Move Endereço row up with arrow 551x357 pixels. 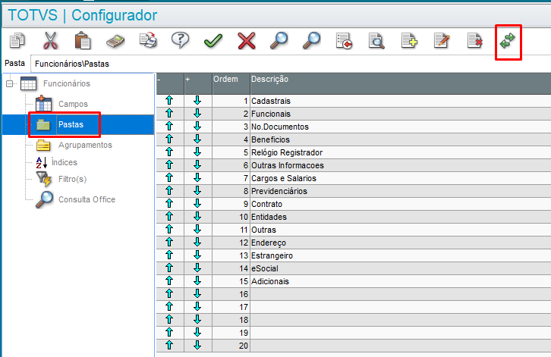(169, 243)
